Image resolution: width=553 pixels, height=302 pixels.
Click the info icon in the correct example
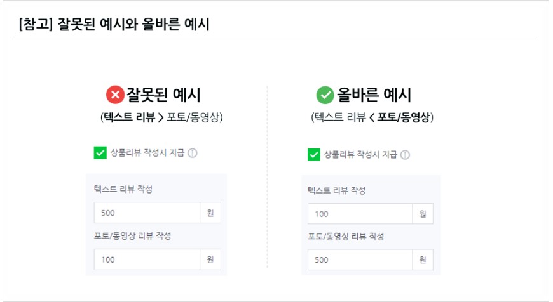click(405, 155)
